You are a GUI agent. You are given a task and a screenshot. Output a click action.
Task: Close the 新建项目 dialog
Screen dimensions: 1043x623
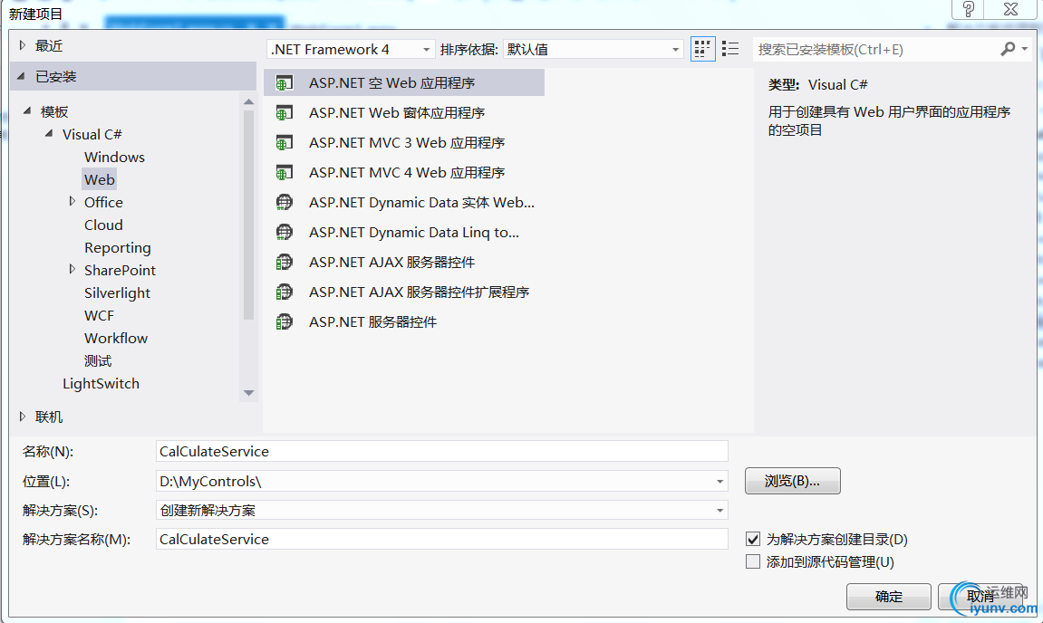point(1010,9)
